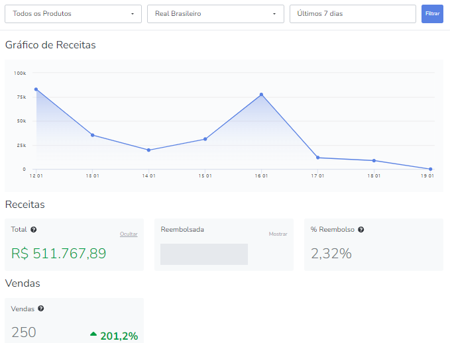This screenshot has width=450, height=343.
Task: Click the 75k y-axis label
Action: [x=21, y=97]
